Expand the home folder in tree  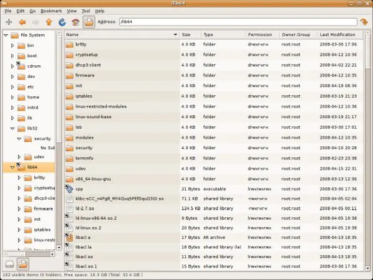pos(12,97)
